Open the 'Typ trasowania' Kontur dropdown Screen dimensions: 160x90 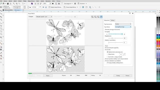(123, 24)
